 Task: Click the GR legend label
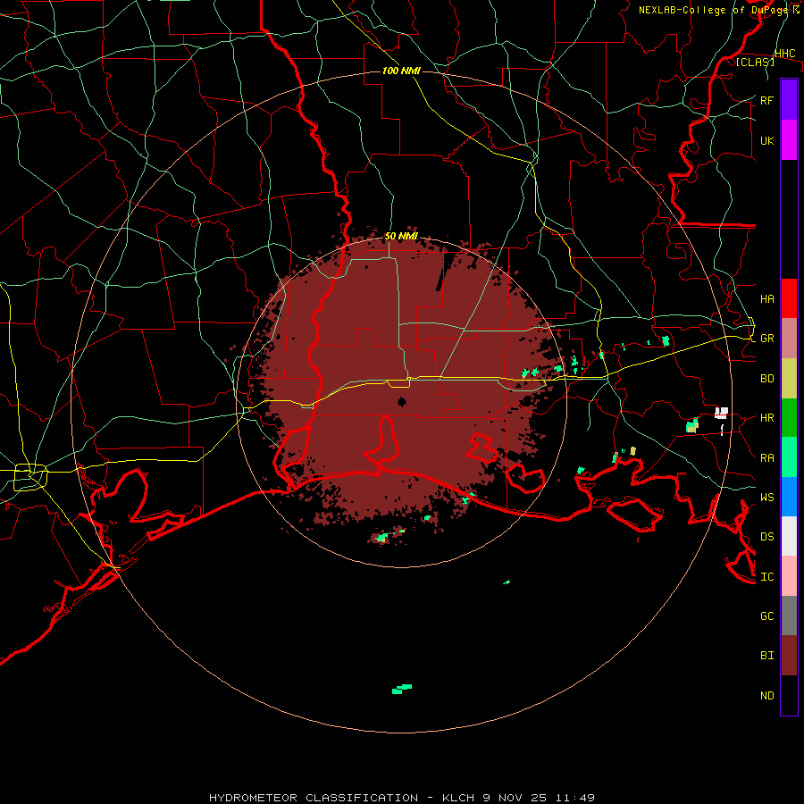pos(766,339)
